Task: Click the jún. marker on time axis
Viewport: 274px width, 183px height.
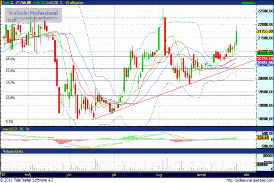Action: click(x=70, y=175)
